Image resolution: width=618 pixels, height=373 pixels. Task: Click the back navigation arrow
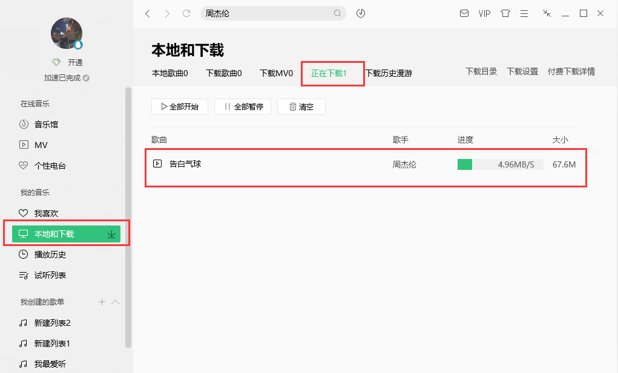(x=147, y=13)
